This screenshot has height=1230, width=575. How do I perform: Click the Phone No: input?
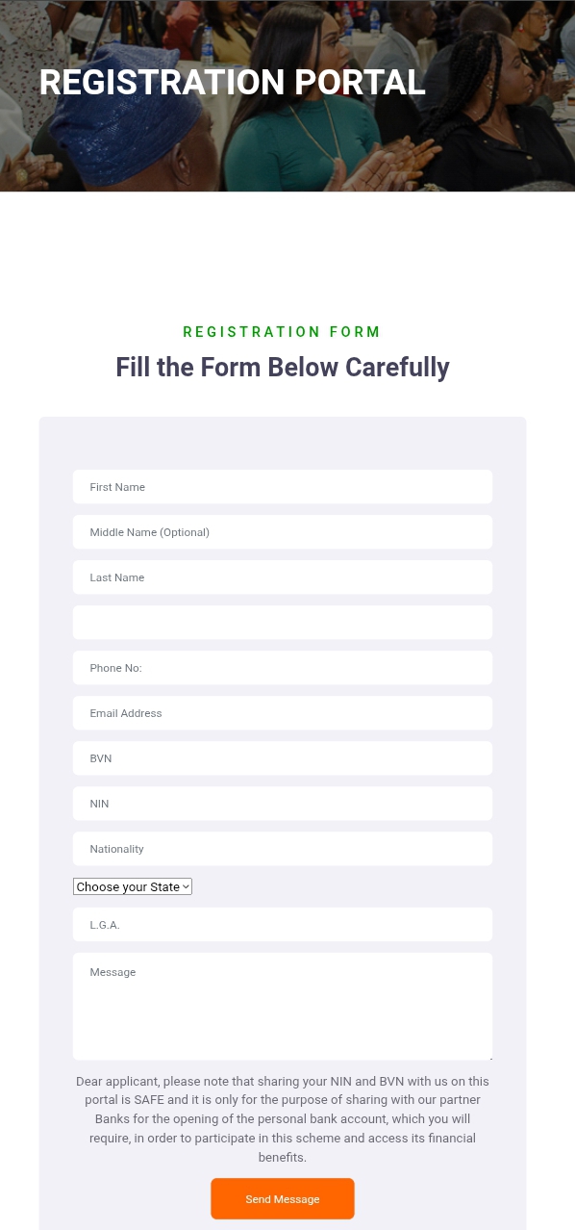click(283, 668)
